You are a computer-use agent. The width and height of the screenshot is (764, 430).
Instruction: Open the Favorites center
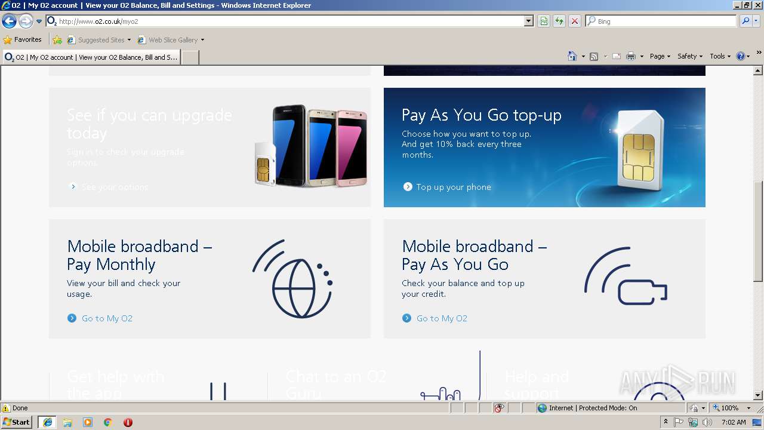click(23, 40)
